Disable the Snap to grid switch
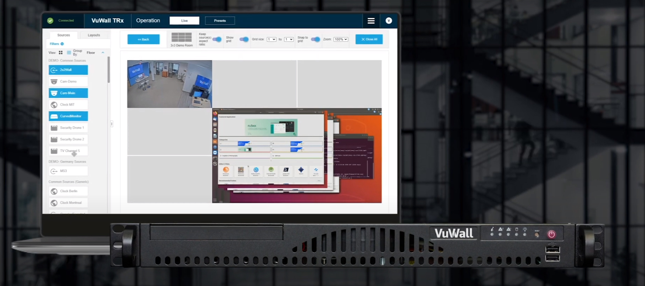645x286 pixels. tap(315, 39)
